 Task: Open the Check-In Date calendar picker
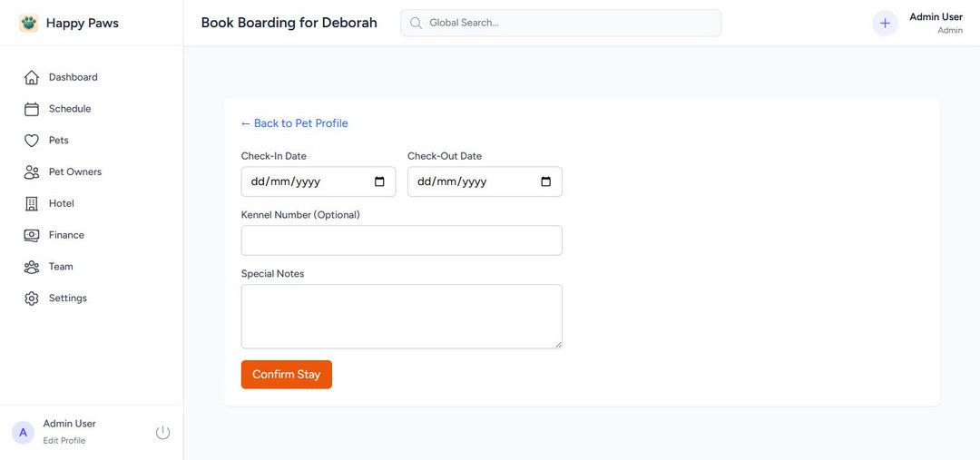[x=379, y=181]
